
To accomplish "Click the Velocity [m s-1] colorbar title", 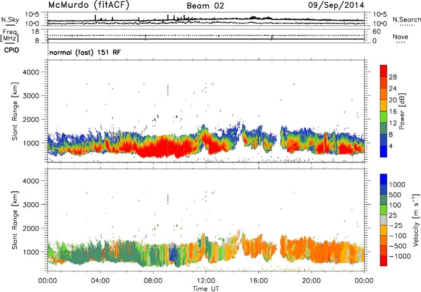I will 416,220.
